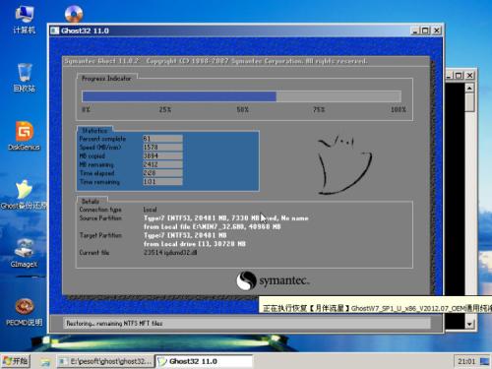This screenshot has height=369, width=492.
Task: Minimize the Ghost32 11.0 window
Action: tap(415, 31)
